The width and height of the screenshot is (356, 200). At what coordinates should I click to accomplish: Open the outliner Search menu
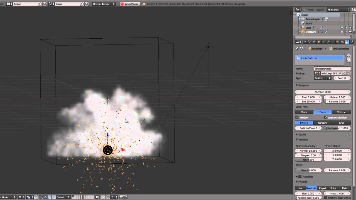tap(320, 10)
